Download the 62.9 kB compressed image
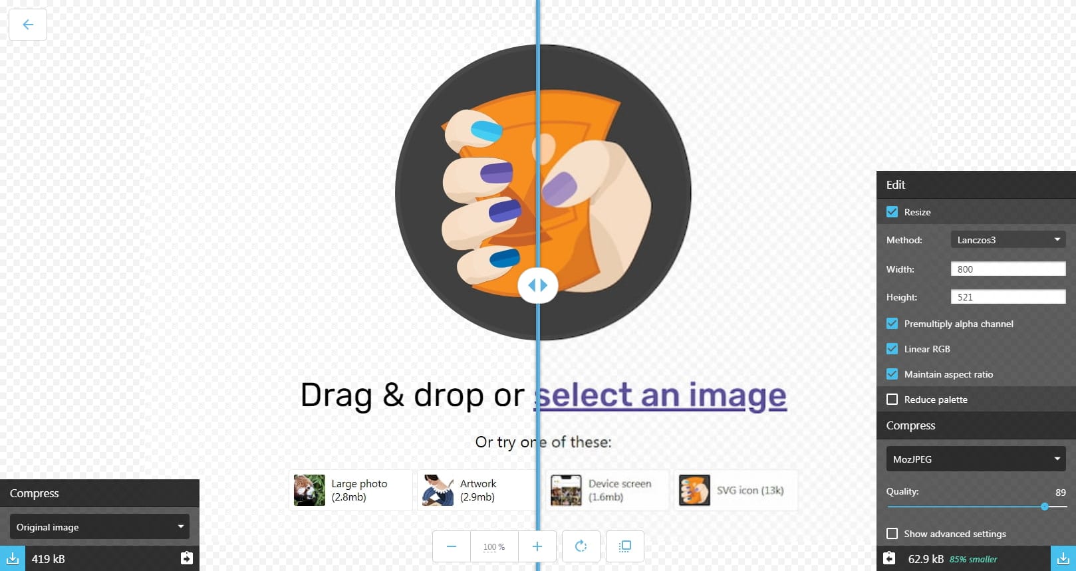Screen dimensions: 1076x571 click(x=1063, y=558)
